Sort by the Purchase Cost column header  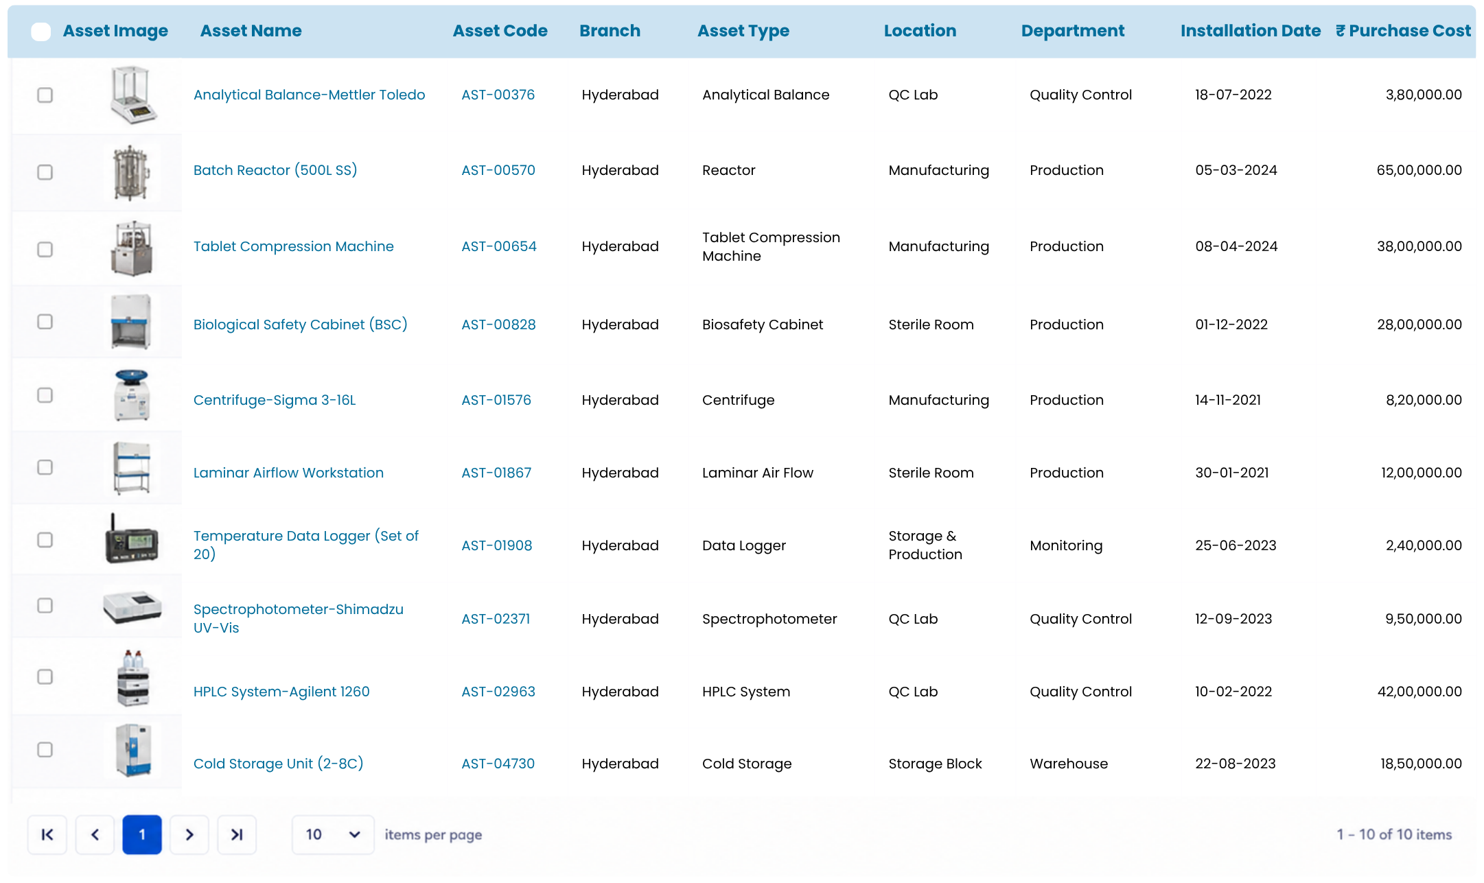click(x=1403, y=31)
